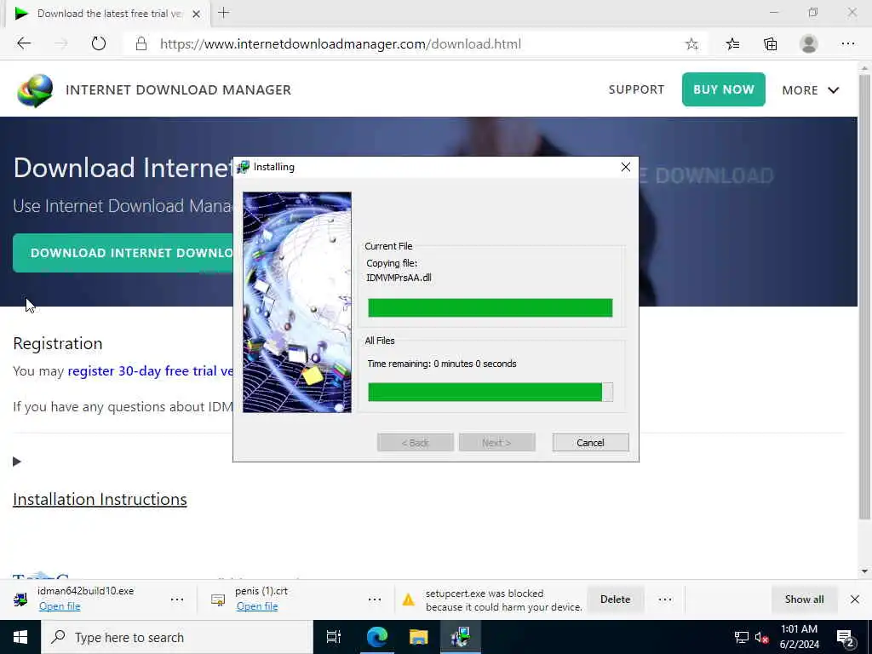Open the Favorites list icon
The width and height of the screenshot is (872, 654).
tap(732, 44)
